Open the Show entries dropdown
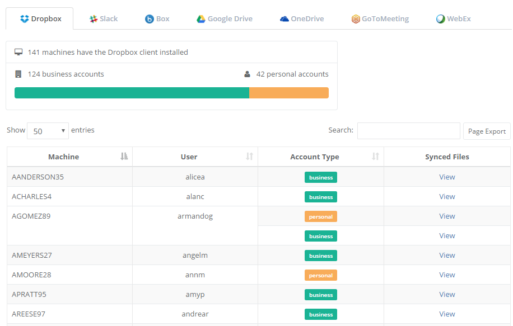Image resolution: width=513 pixels, height=326 pixels. (x=48, y=131)
